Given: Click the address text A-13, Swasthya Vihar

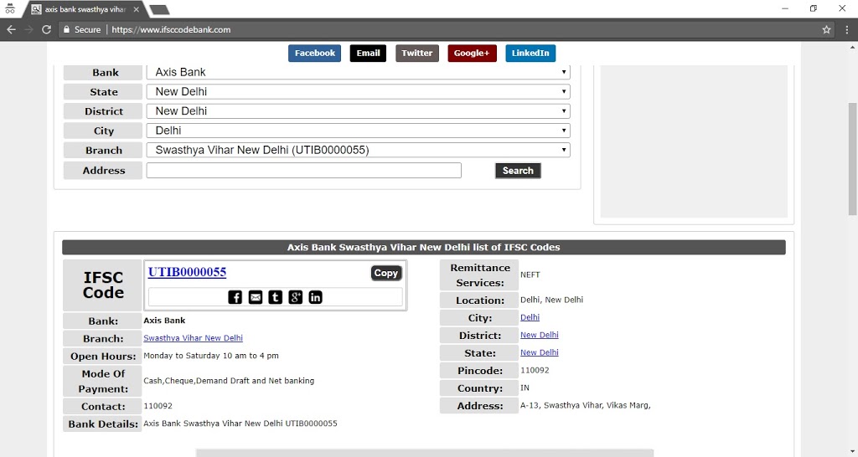Looking at the screenshot, I should 586,405.
